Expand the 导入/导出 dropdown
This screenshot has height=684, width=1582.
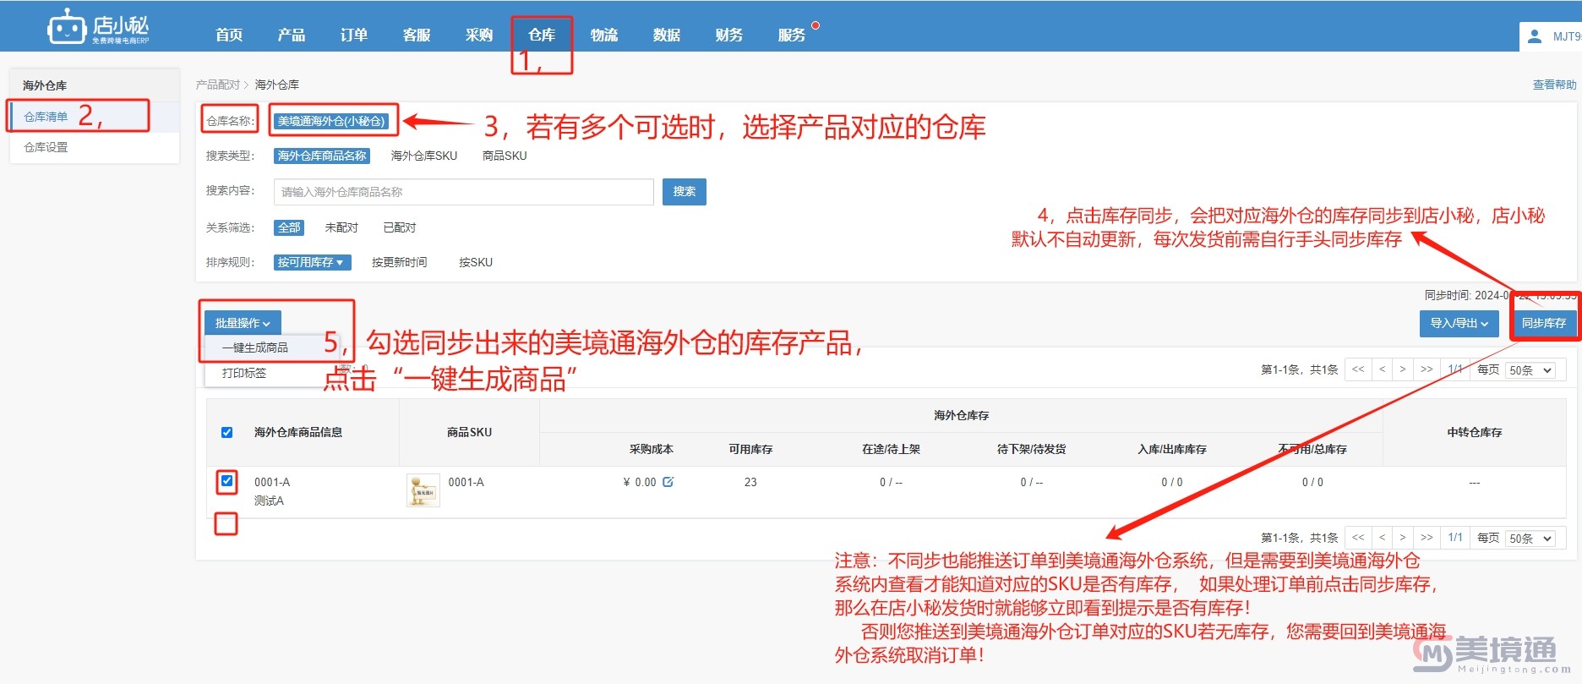[1459, 323]
